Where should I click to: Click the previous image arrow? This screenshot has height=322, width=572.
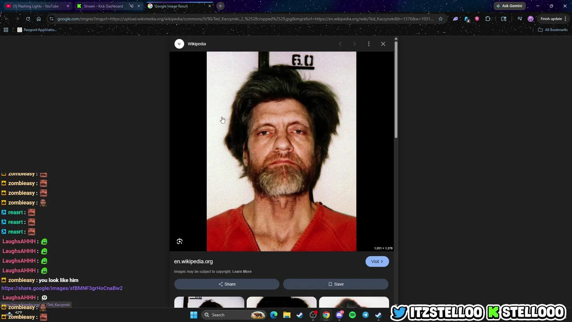click(x=340, y=44)
